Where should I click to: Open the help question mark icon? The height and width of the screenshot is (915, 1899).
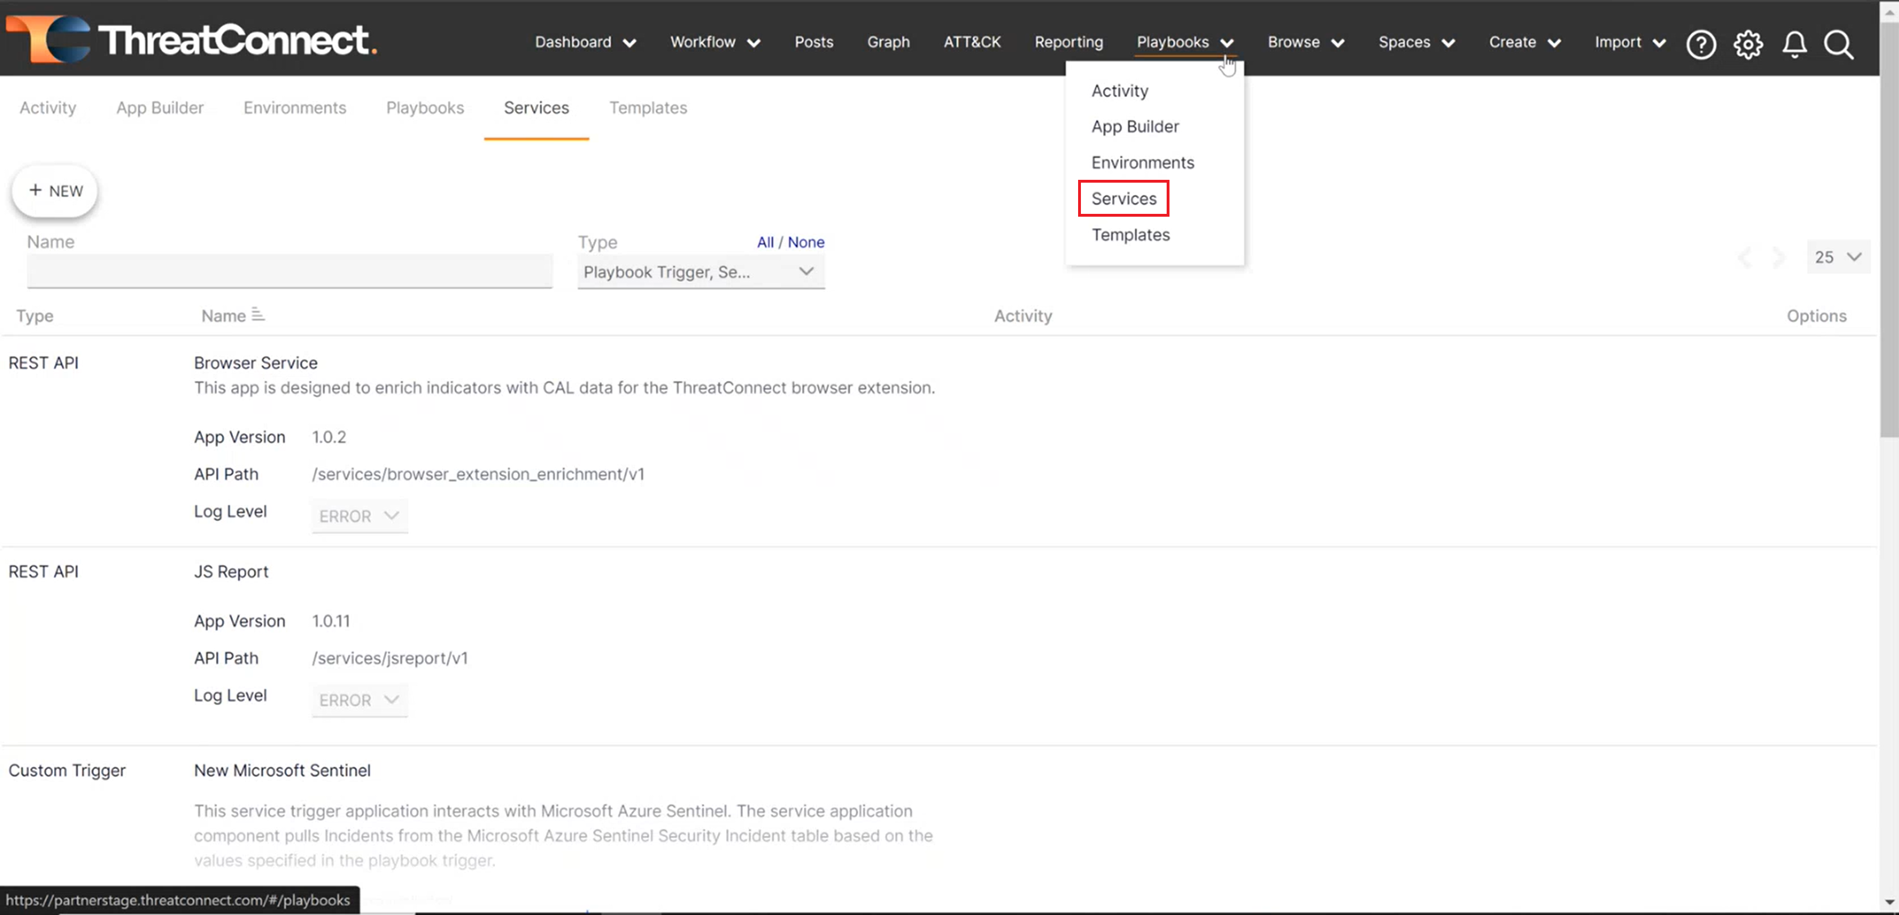point(1701,44)
